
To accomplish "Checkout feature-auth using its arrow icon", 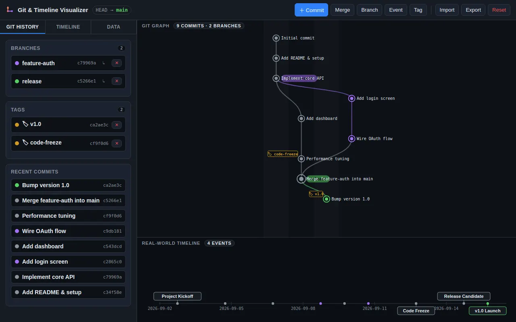I will click(x=104, y=63).
